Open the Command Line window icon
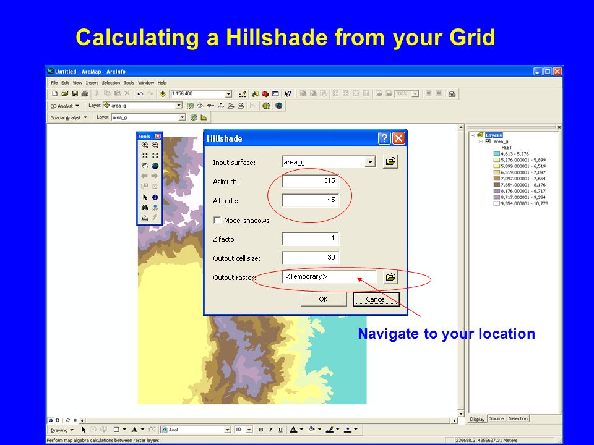The width and height of the screenshot is (594, 445). click(x=275, y=94)
